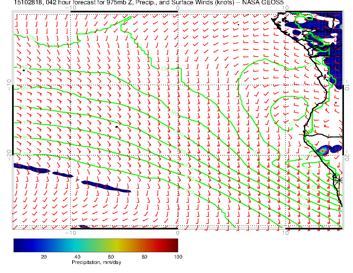Click the forecast title text mentioning NASA GEOS5
353x273 pixels.
[148, 2]
